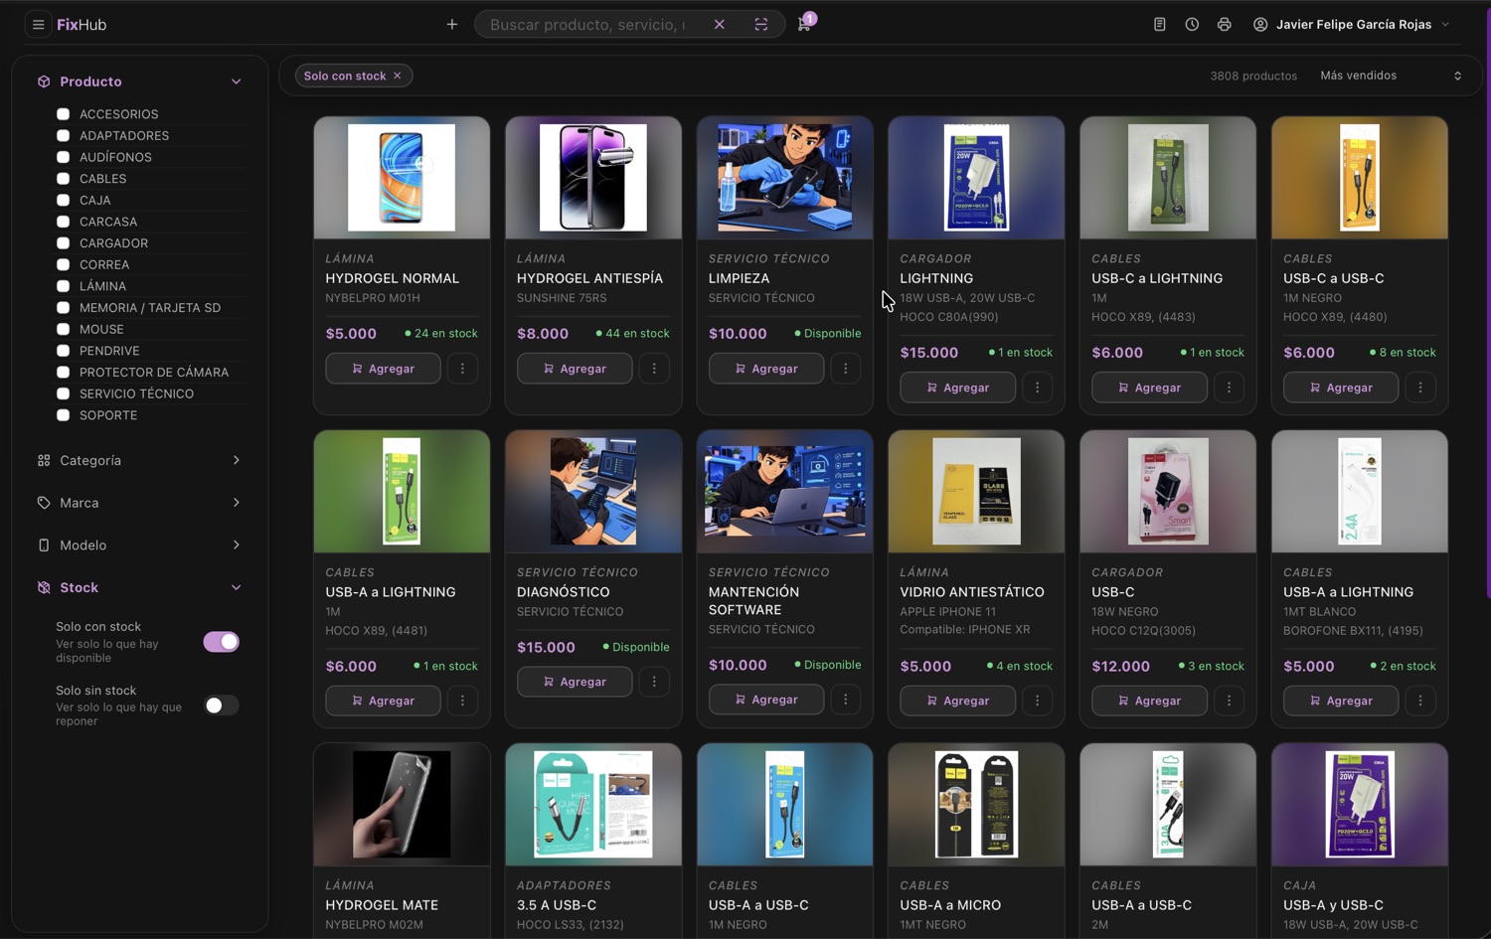Expand the Marca filter section
The width and height of the screenshot is (1491, 939).
pos(139,503)
